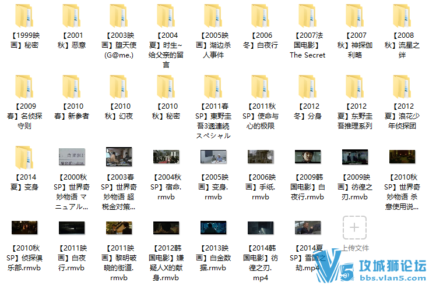This screenshot has width=429, height=286.
Task: Select the 【2006映画】手纸.rmvb thumbnail
Action: [x=261, y=157]
